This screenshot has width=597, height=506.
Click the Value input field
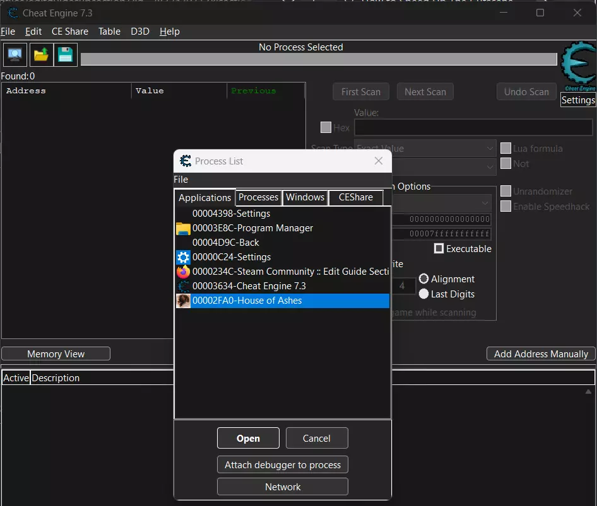[x=473, y=127]
